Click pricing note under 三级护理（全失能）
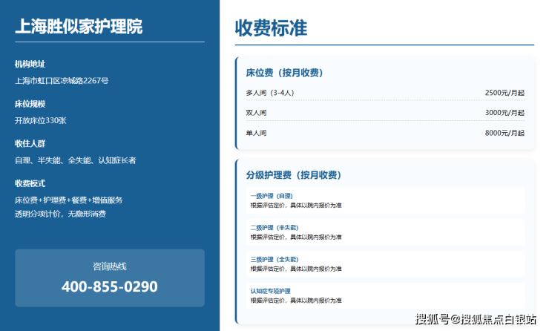This screenshot has height=331, width=549. pos(296,269)
